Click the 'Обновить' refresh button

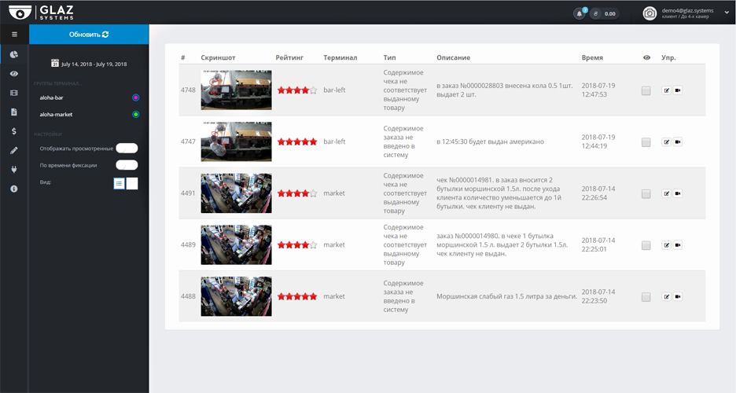(89, 35)
